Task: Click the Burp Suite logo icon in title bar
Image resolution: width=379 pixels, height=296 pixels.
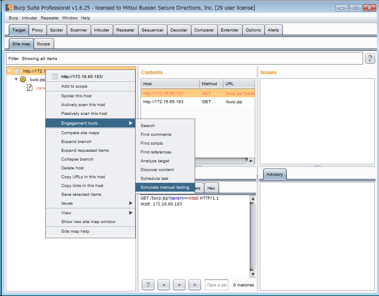Action: tap(9, 8)
